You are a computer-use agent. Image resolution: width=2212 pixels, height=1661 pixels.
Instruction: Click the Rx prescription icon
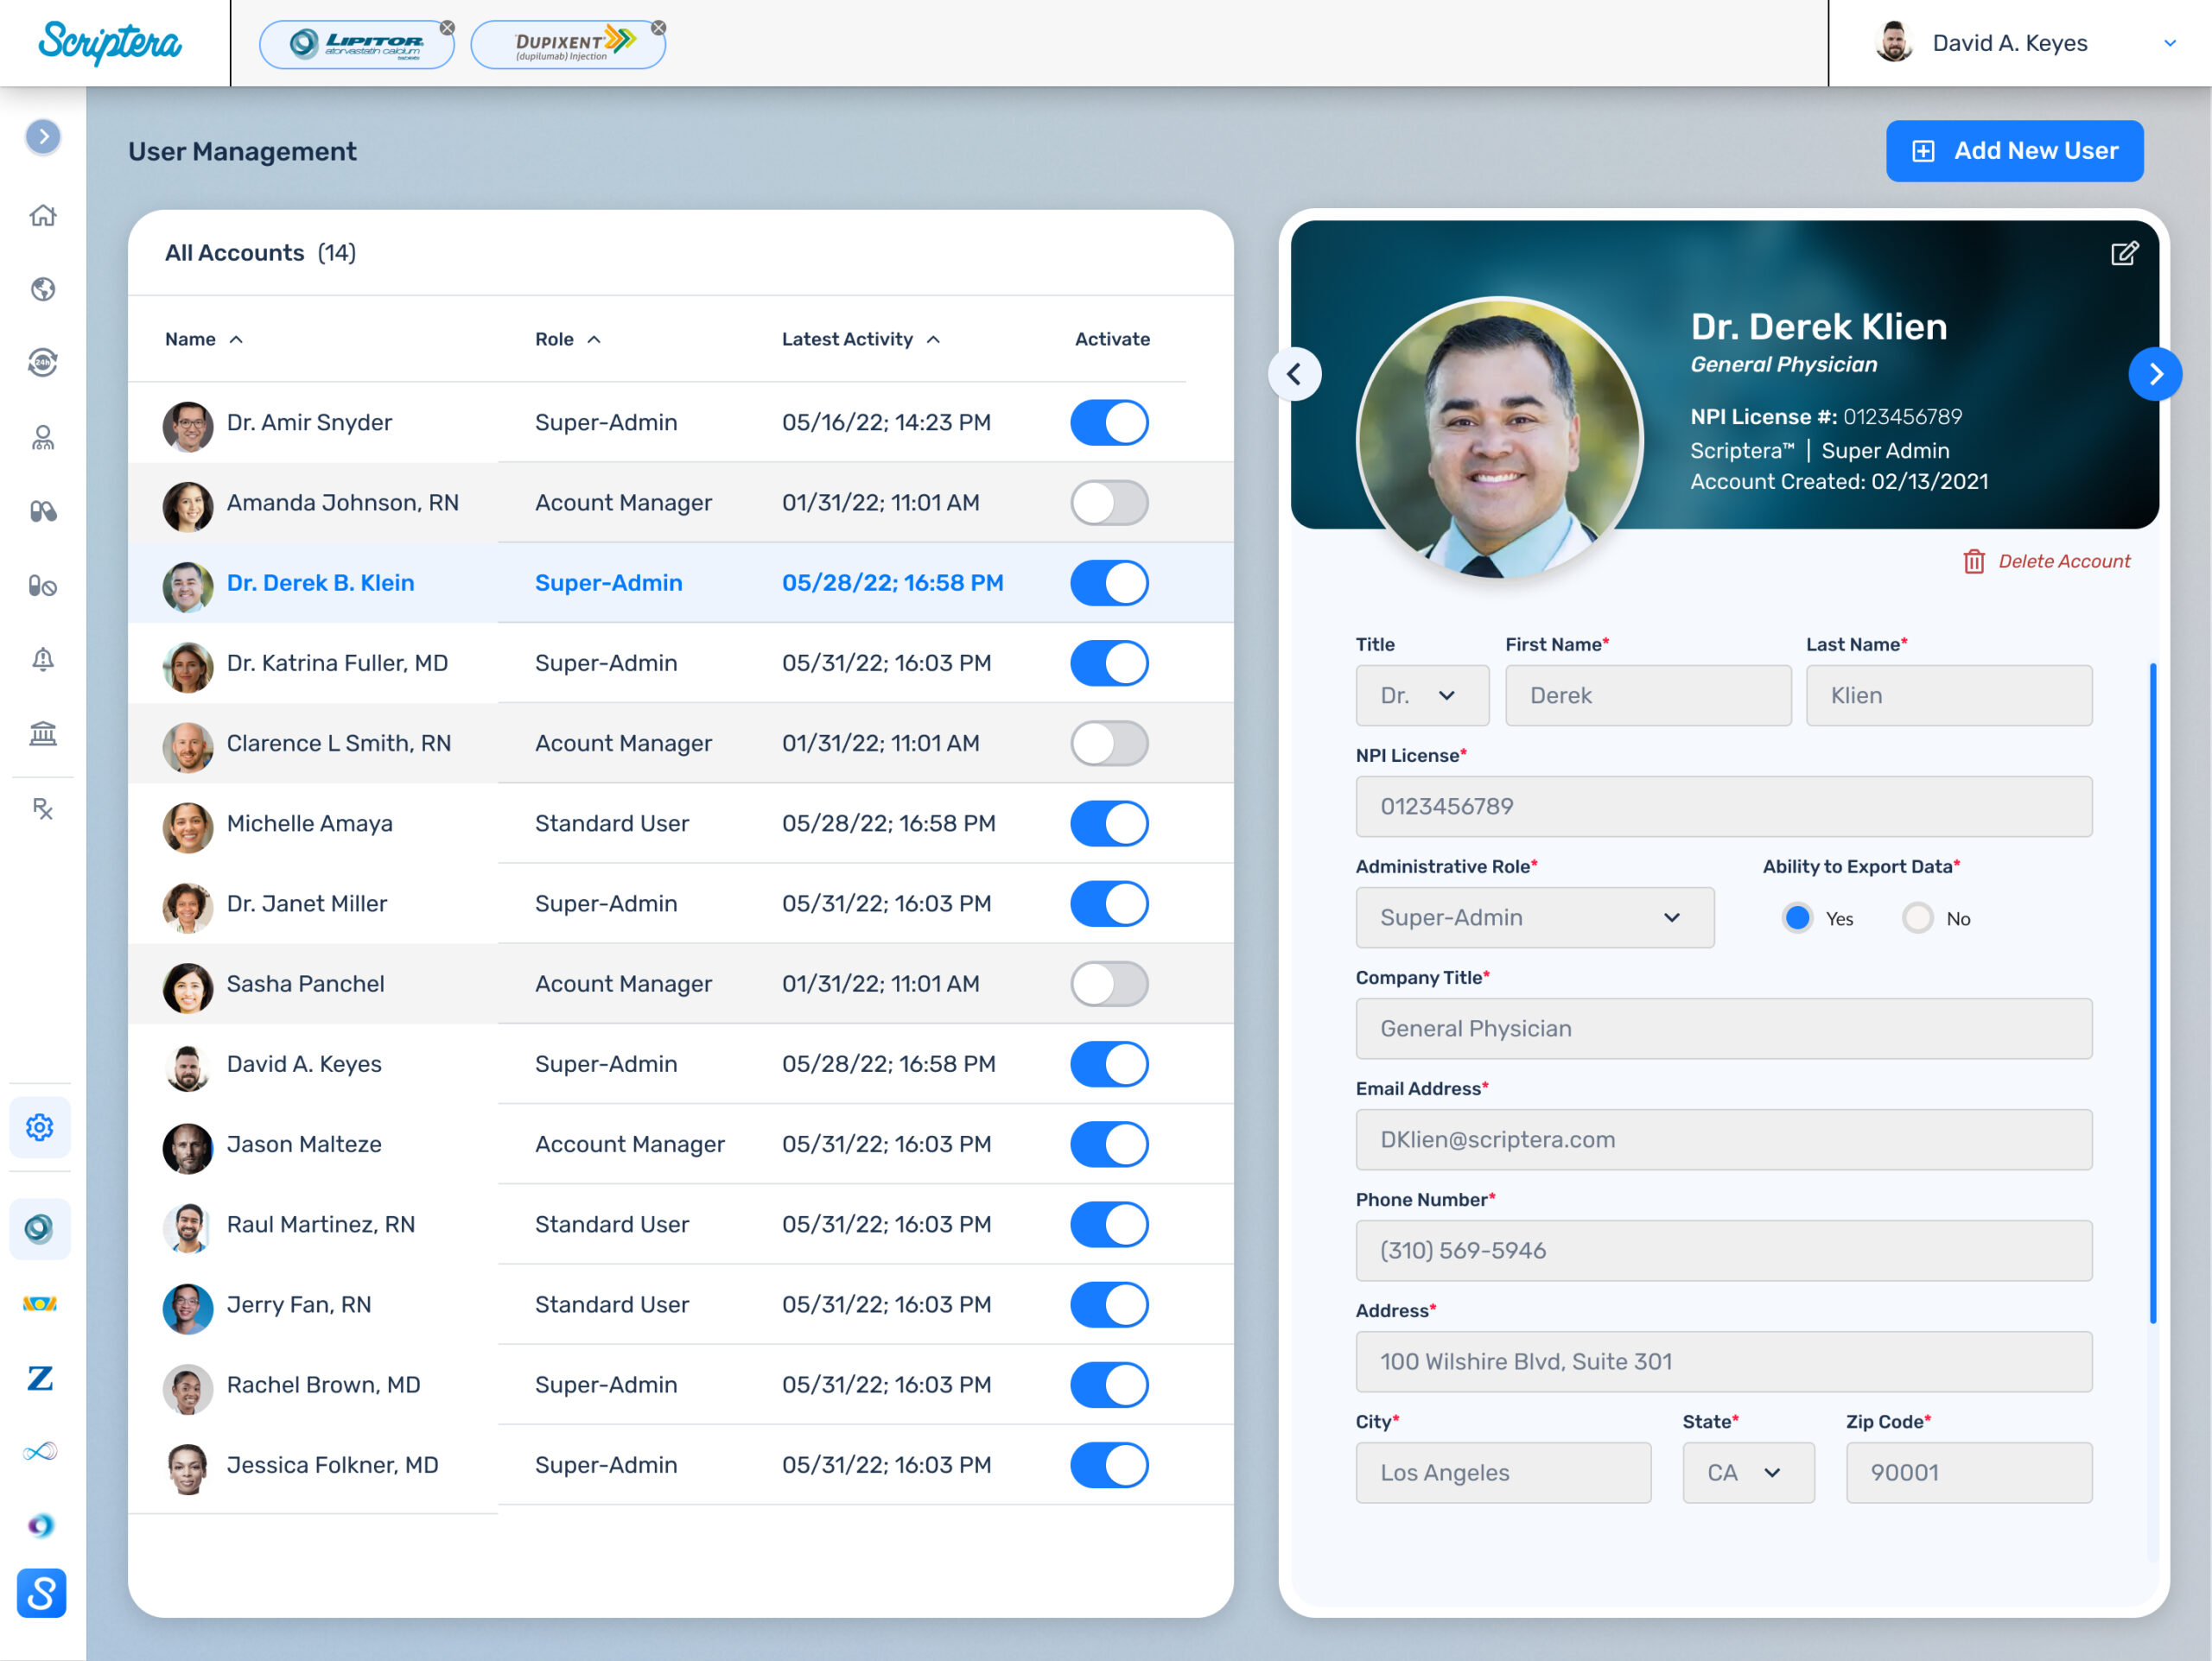[x=42, y=808]
